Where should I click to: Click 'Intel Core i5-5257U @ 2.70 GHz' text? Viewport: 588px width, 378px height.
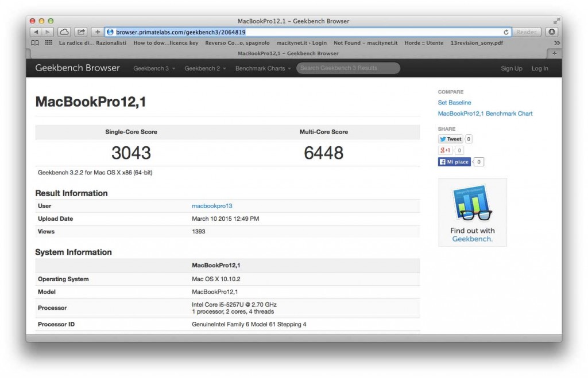point(234,305)
